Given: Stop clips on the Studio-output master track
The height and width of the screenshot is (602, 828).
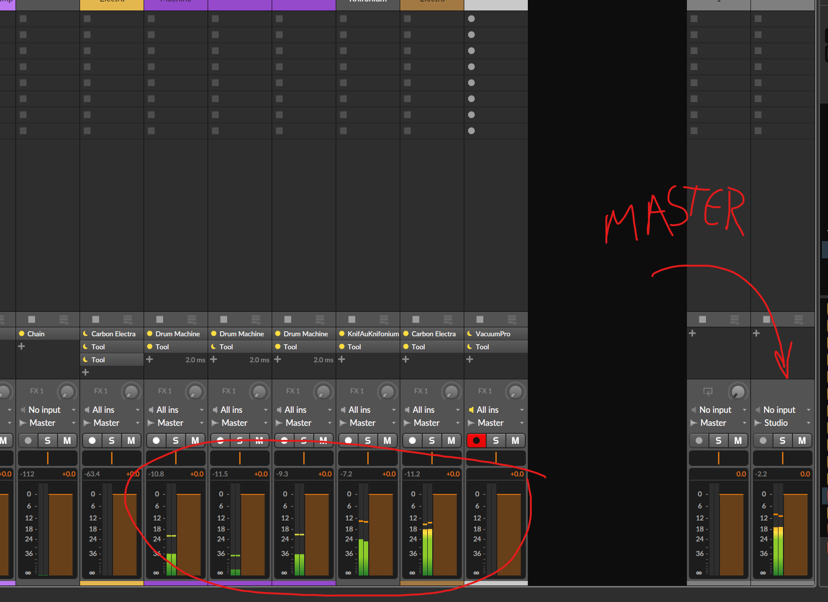Looking at the screenshot, I should pyautogui.click(x=766, y=319).
